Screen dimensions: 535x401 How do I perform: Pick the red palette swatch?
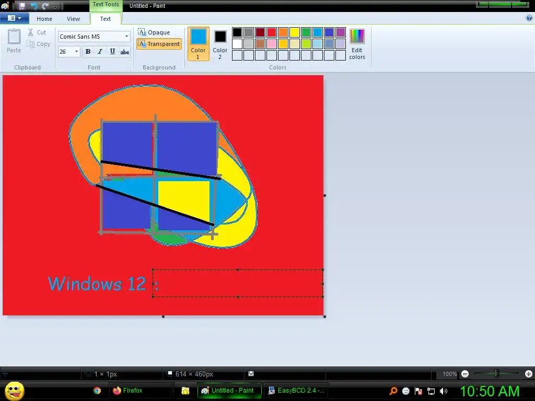272,32
